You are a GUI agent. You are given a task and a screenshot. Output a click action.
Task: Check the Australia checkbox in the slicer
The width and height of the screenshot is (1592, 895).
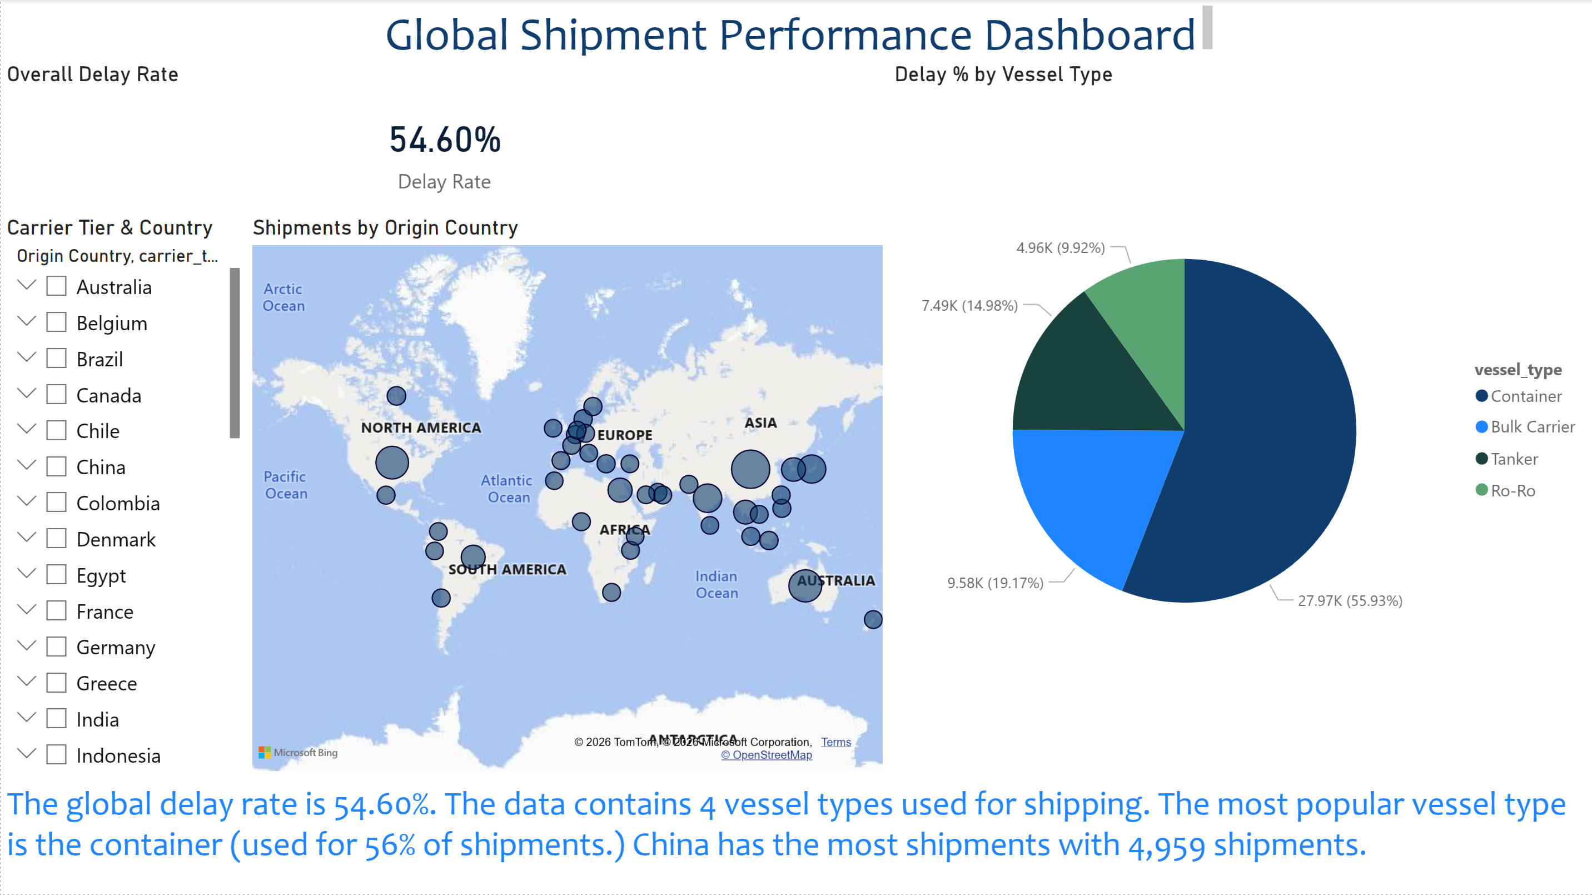[56, 286]
